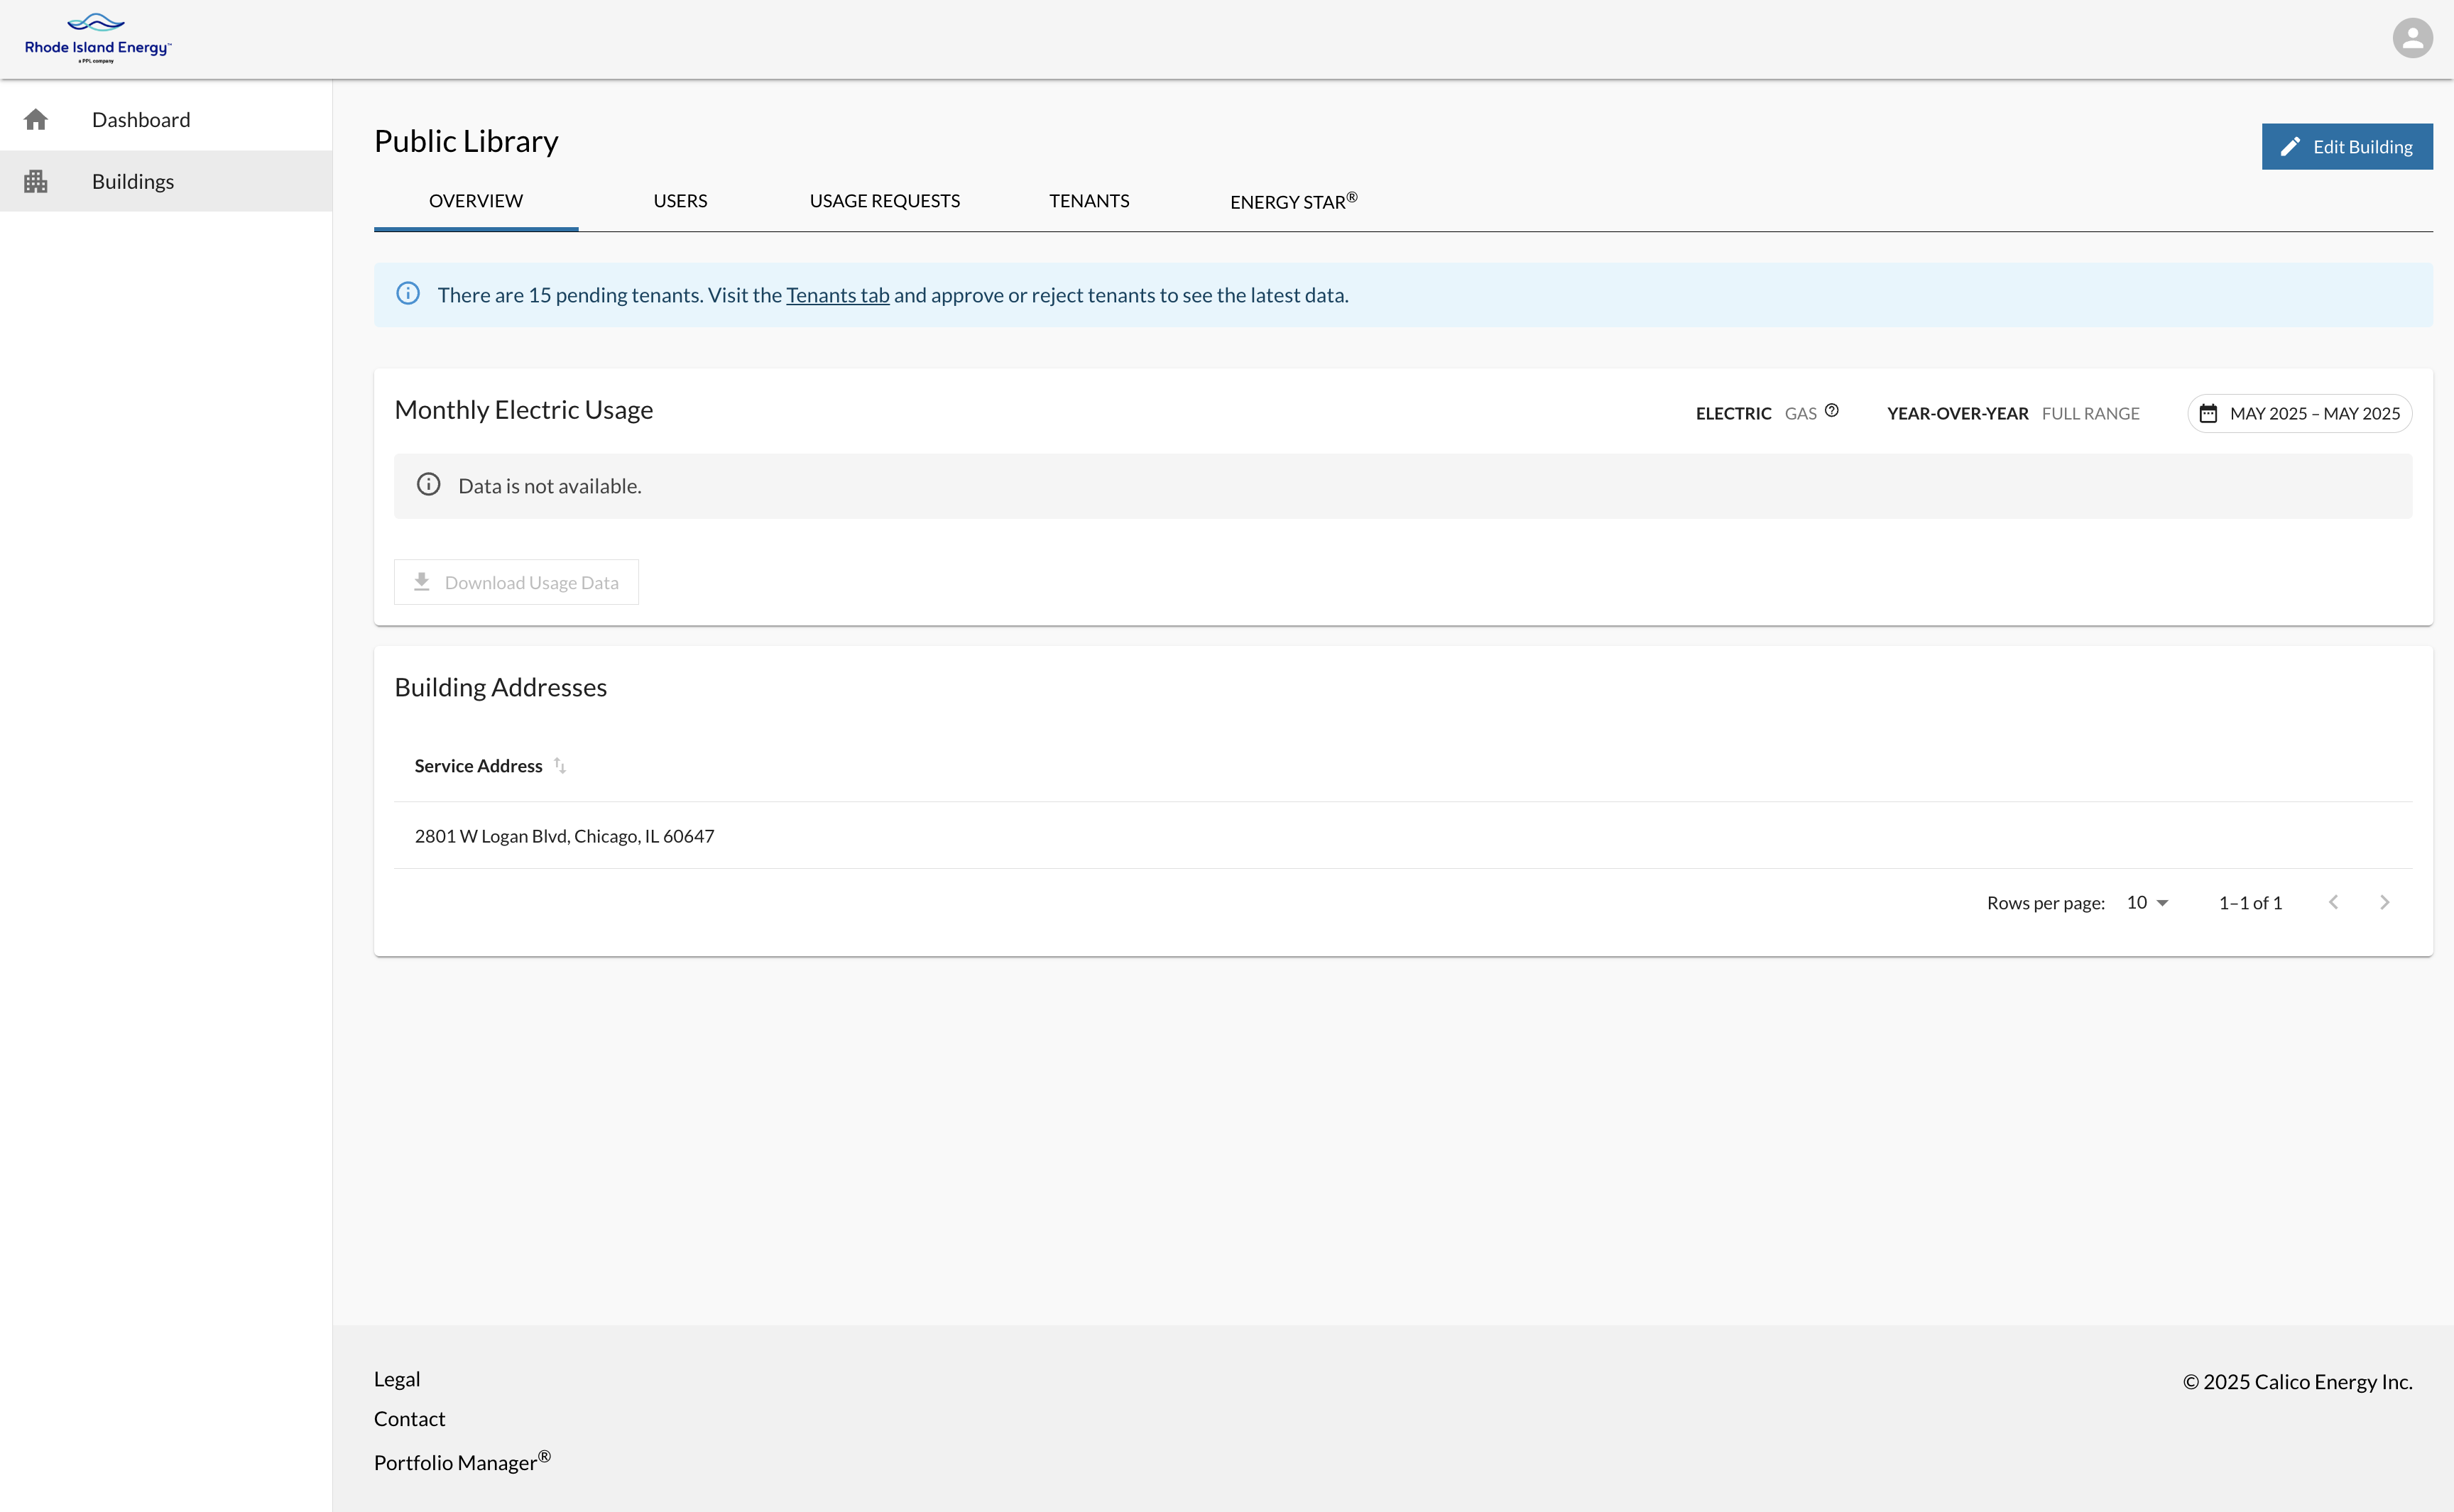Open the user account avatar menu
Viewport: 2454px width, 1512px height.
coord(2411,39)
